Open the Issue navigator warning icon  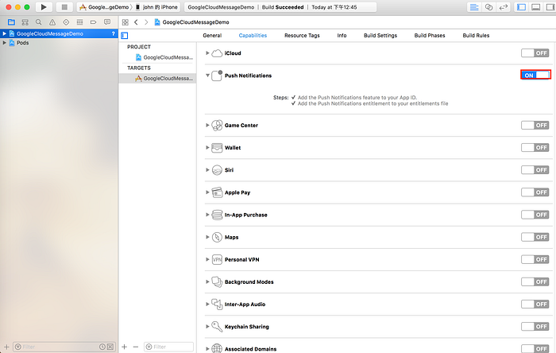[52, 22]
